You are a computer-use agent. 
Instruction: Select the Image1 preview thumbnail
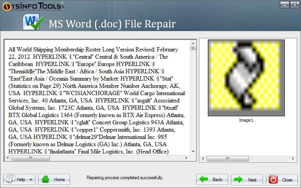246,78
